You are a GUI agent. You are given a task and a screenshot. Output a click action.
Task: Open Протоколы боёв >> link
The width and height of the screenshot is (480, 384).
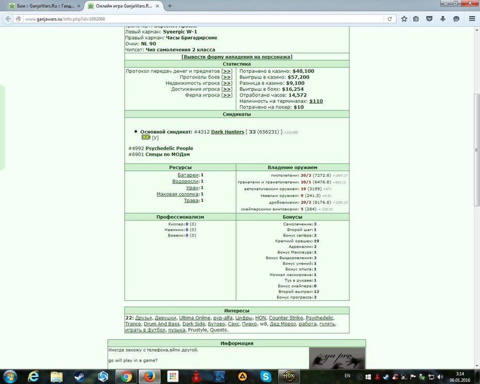pos(227,77)
